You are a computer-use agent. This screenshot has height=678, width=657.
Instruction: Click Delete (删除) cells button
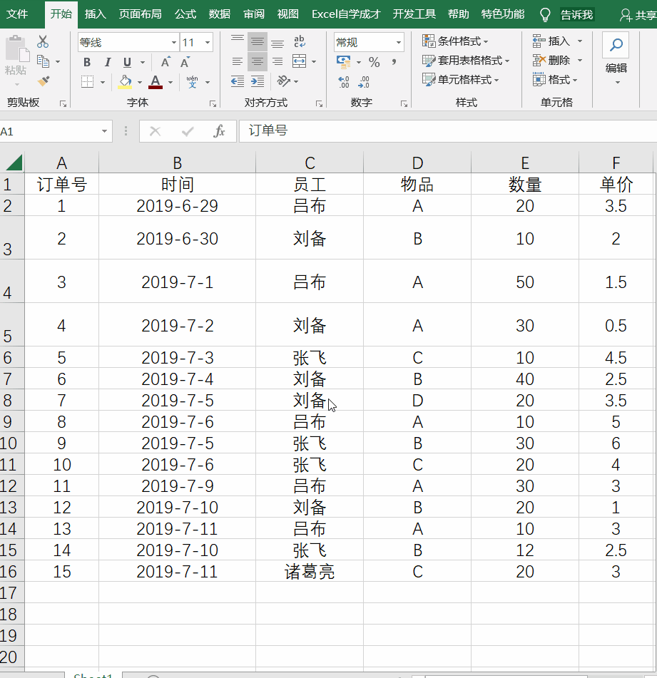tap(551, 61)
